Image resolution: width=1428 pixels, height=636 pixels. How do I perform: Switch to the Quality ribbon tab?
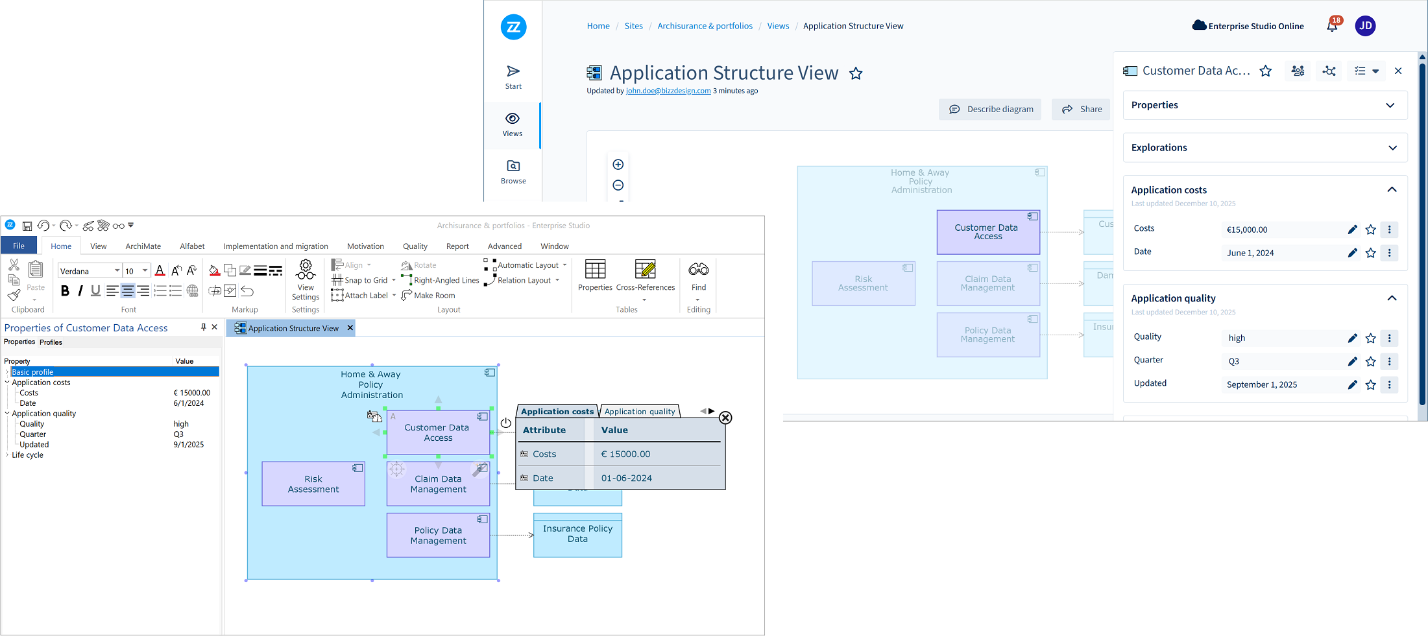point(415,246)
